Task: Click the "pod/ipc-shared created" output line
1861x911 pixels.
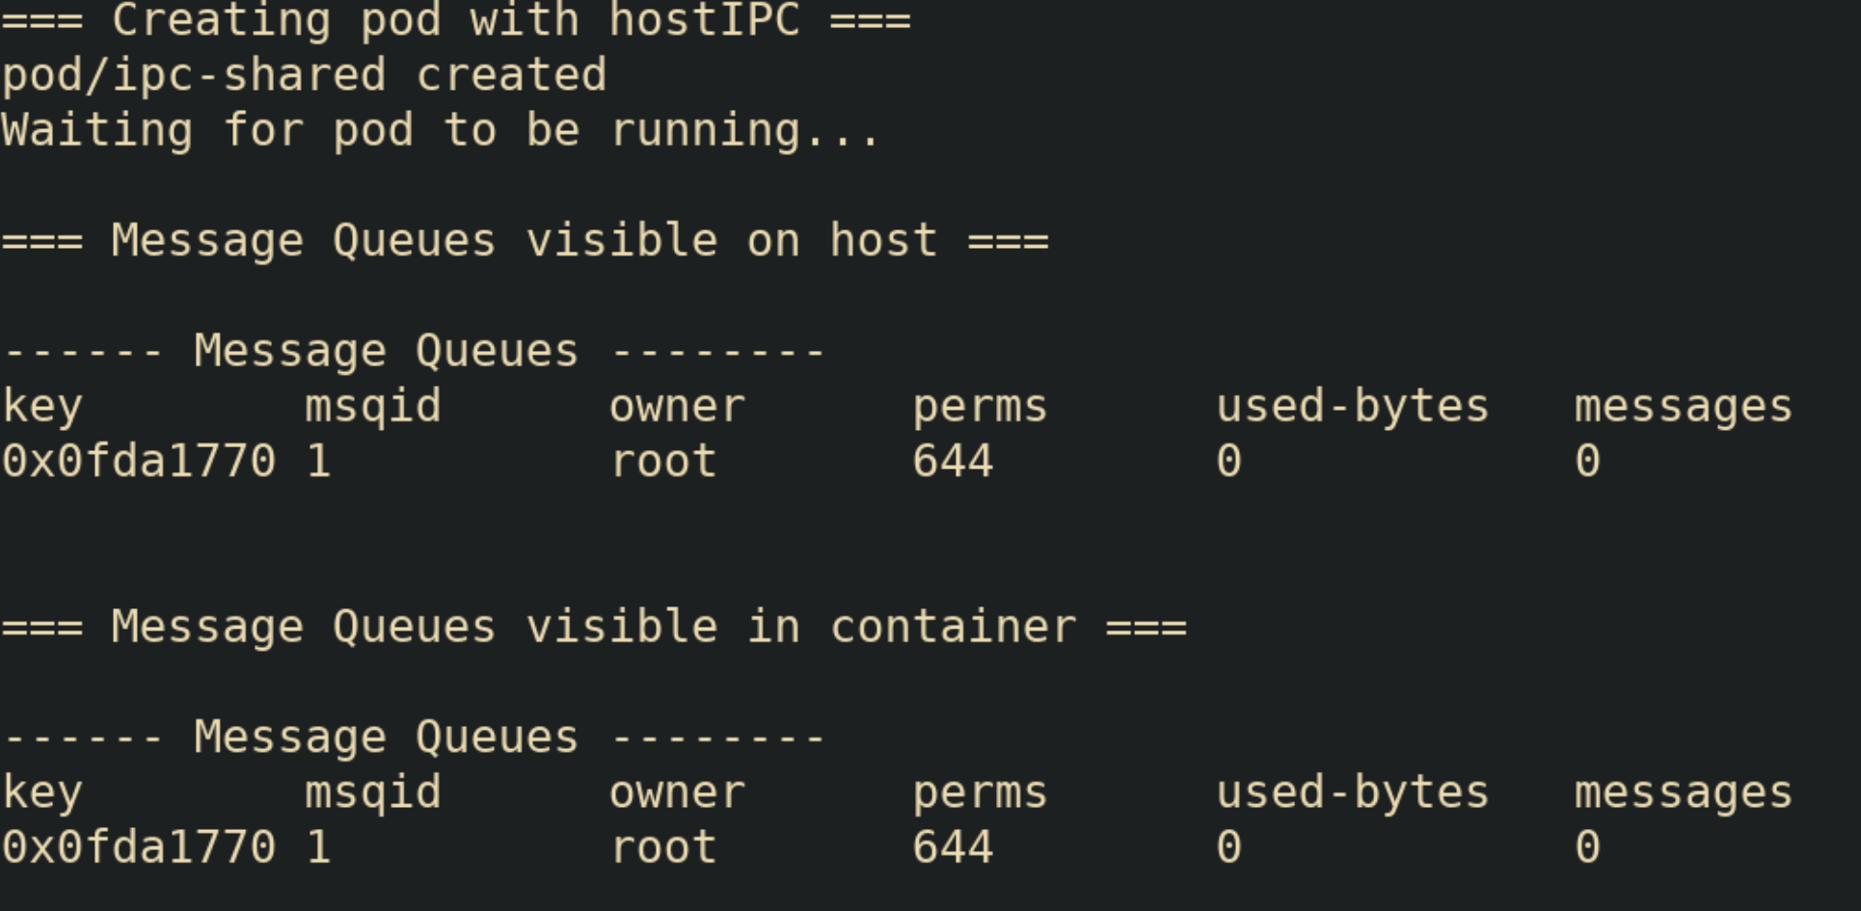Action: coord(304,75)
